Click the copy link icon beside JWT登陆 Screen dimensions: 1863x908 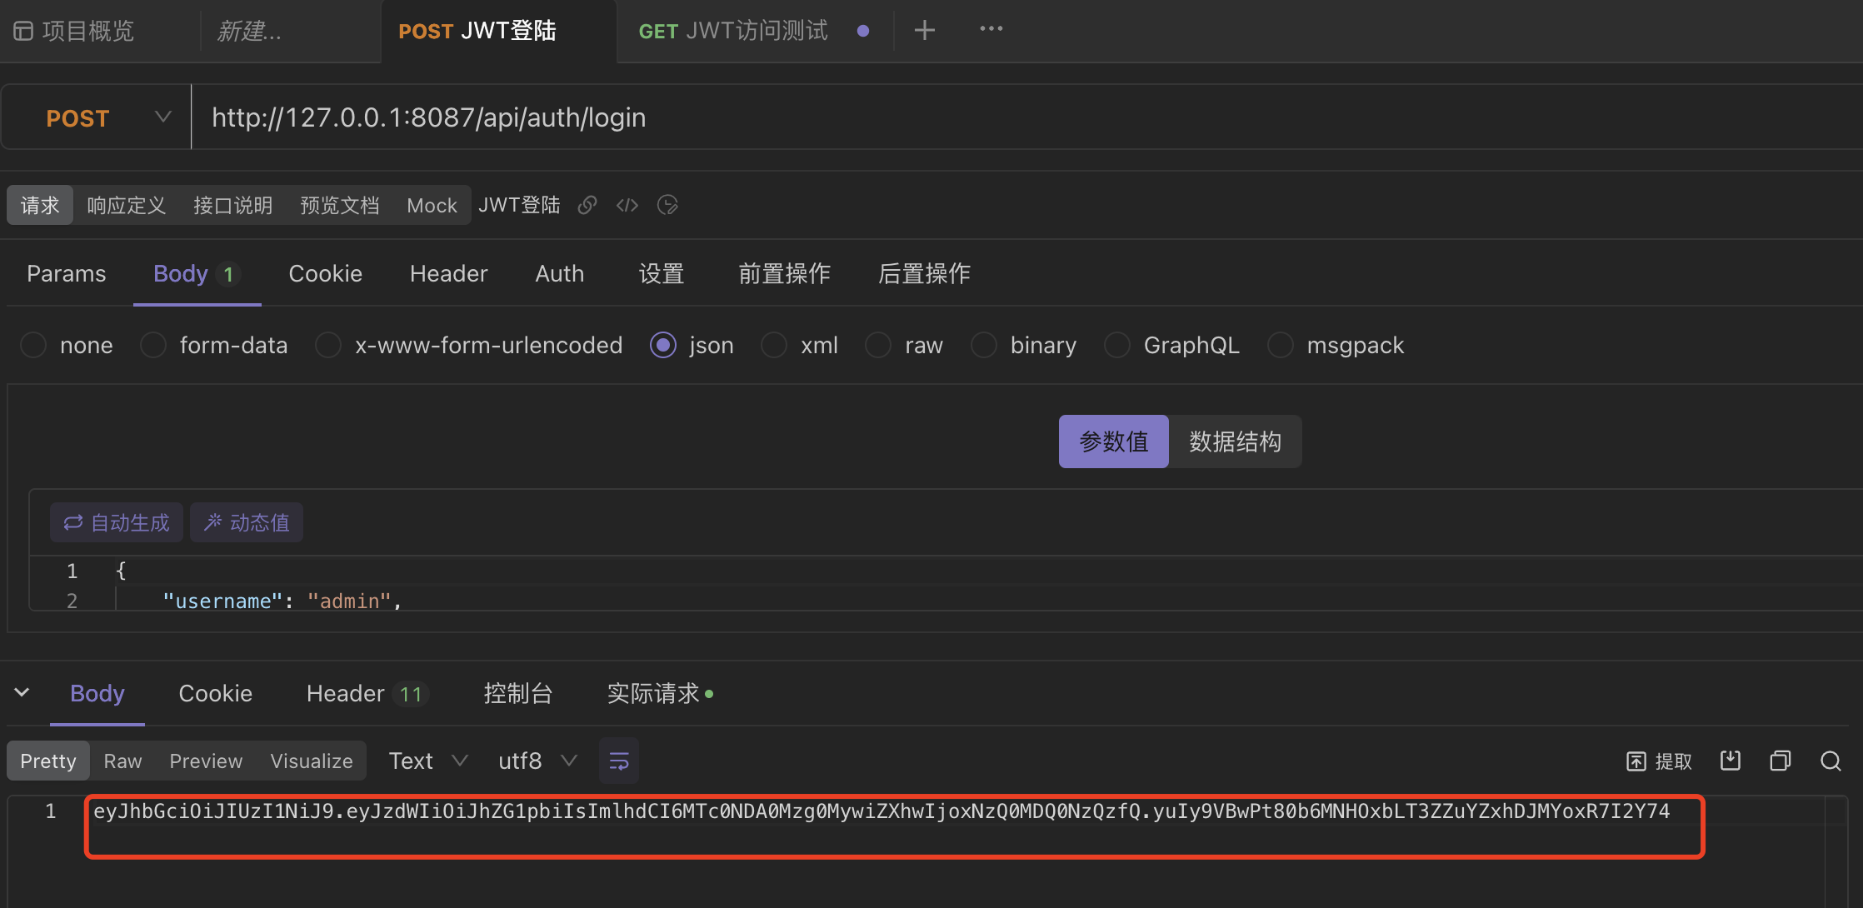pyautogui.click(x=587, y=205)
